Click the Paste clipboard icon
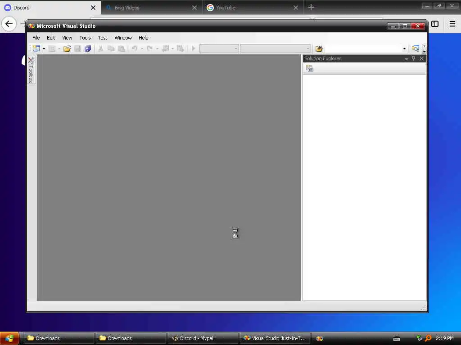The width and height of the screenshot is (461, 345). point(122,49)
